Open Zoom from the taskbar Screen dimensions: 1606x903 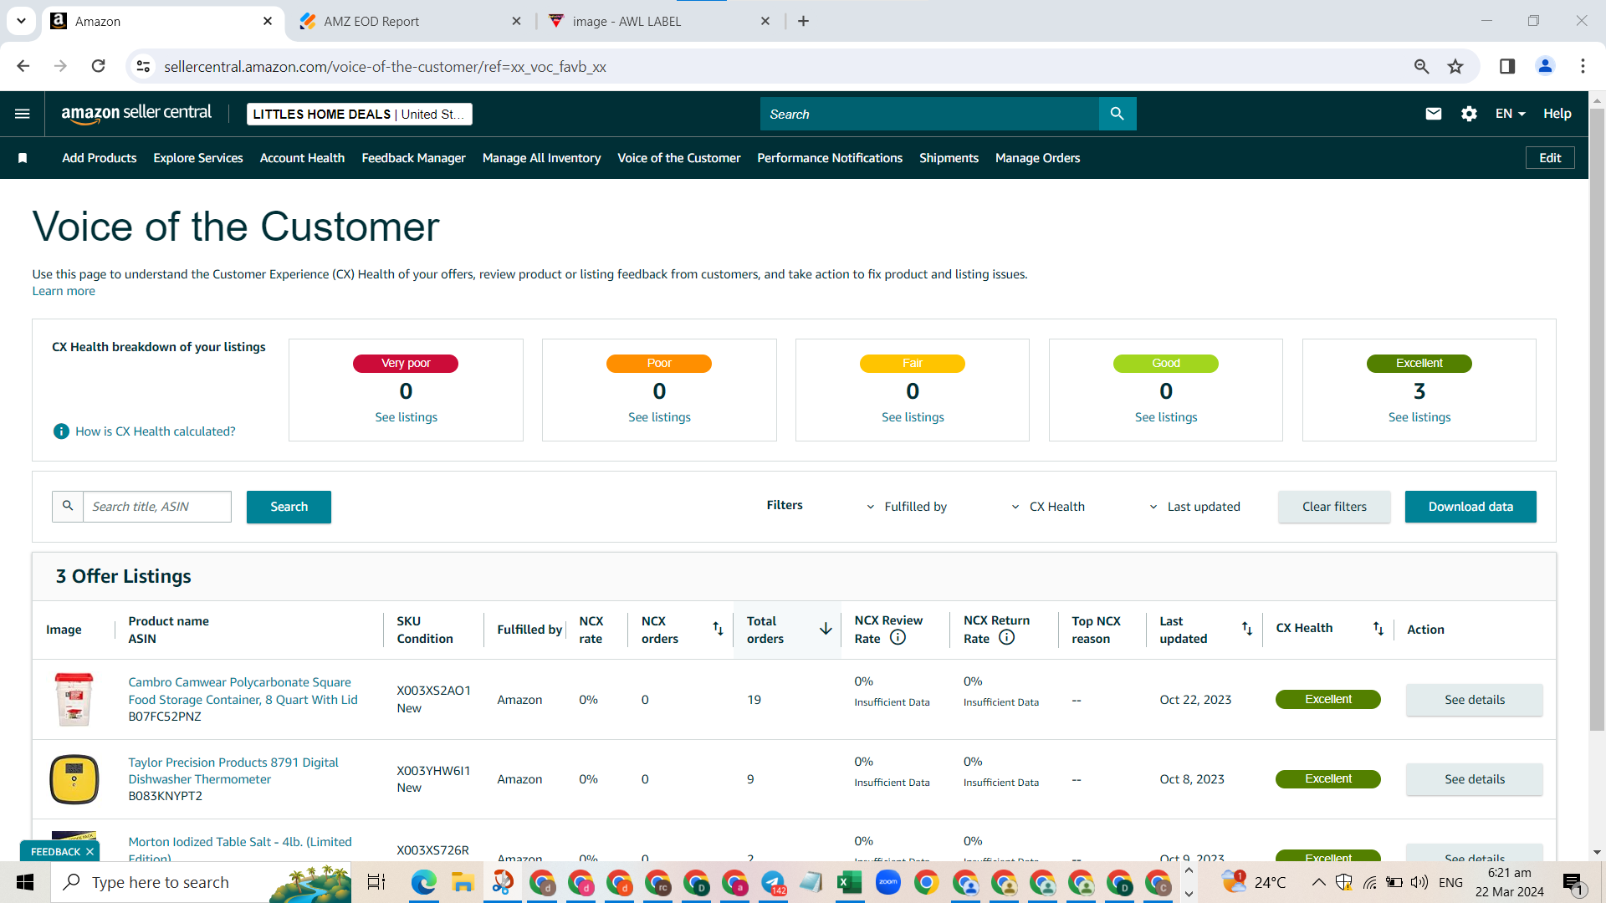point(888,882)
